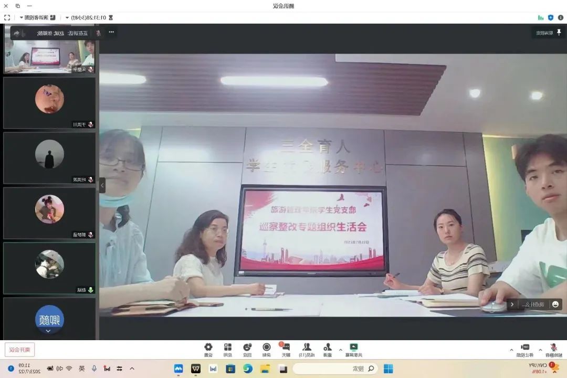Open the 聊天 chat panel icon
Screen dimensions: 567x378
pyautogui.click(x=286, y=349)
